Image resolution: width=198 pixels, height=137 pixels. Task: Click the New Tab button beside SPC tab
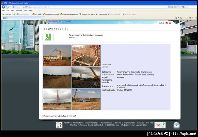pos(43,18)
